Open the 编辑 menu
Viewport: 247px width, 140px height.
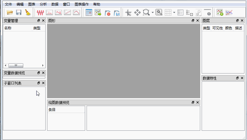point(20,4)
